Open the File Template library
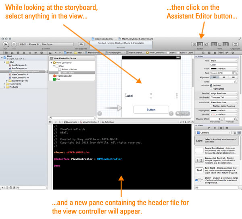The width and height of the screenshot is (242, 219). tap(209, 128)
